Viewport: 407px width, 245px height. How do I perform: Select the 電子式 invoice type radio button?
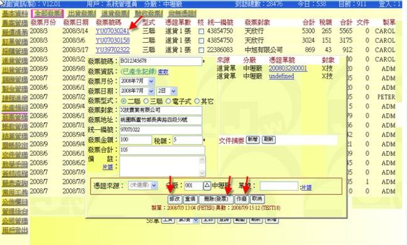tap(169, 101)
